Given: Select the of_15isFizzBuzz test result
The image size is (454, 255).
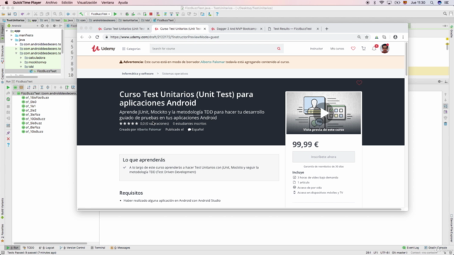Looking at the screenshot, I should coord(37,98).
